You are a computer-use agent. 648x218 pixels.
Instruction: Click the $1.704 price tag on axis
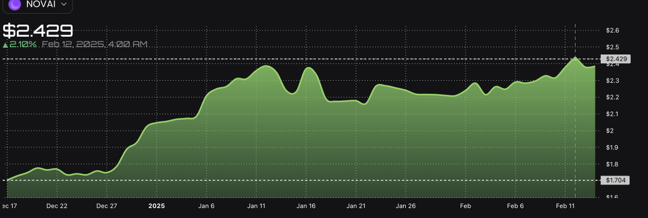click(x=616, y=180)
